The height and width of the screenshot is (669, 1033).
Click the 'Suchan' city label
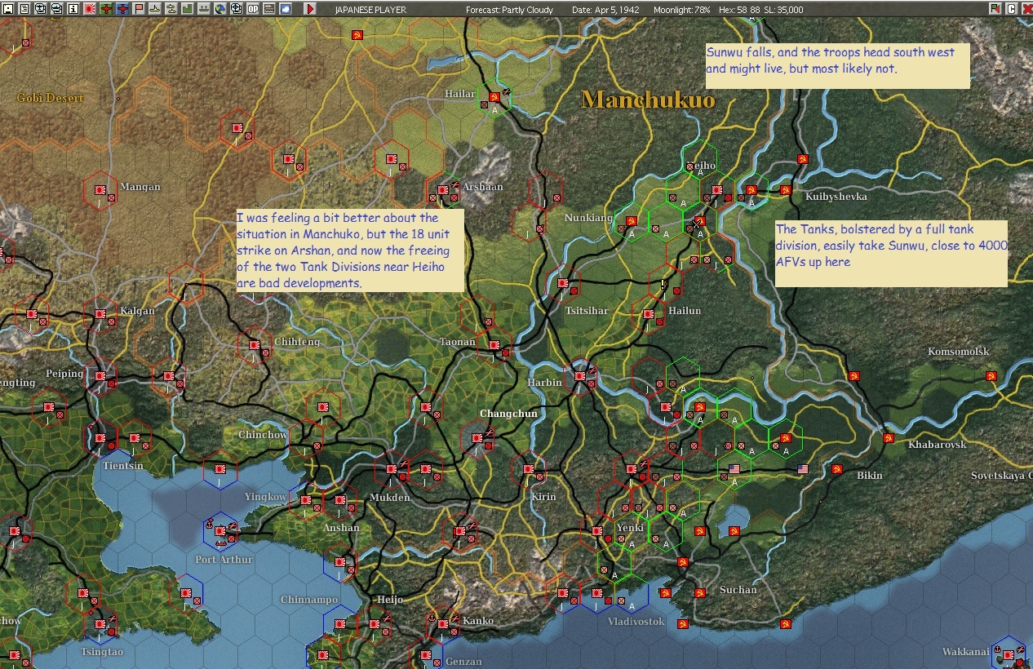pyautogui.click(x=738, y=590)
